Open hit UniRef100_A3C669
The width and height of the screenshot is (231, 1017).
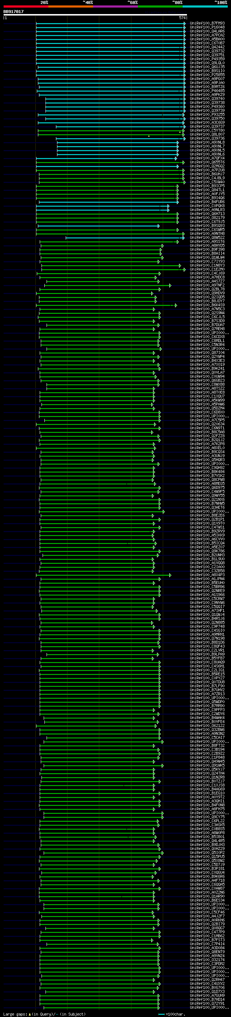coord(207,123)
